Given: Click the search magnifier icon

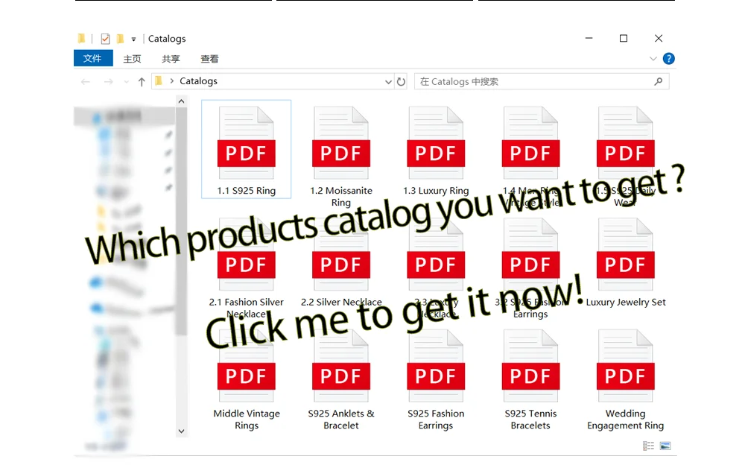Looking at the screenshot, I should [x=658, y=81].
